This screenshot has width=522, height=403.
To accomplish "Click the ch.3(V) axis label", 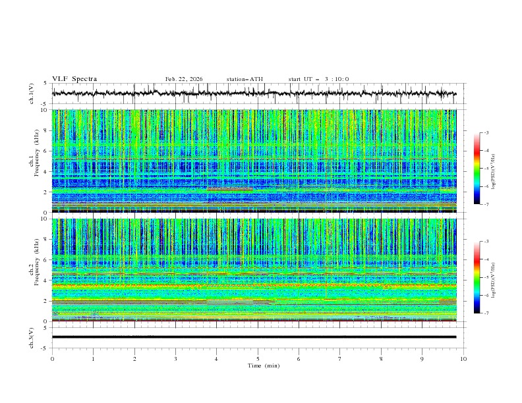I will [32, 337].
